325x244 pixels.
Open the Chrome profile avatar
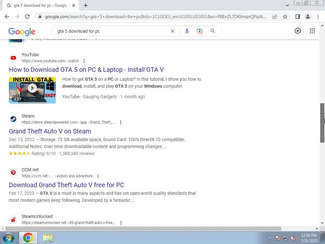(308, 17)
